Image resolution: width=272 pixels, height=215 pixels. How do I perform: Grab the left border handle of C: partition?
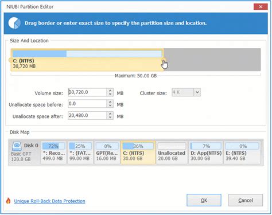click(x=10, y=60)
